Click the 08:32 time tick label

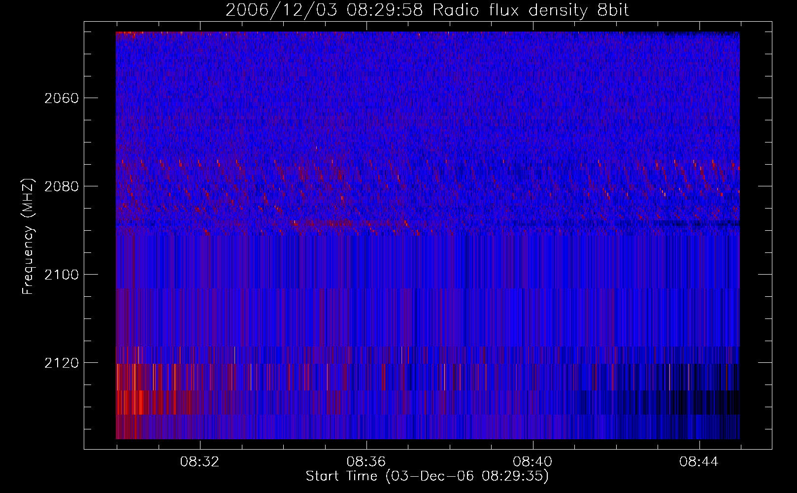pyautogui.click(x=199, y=462)
